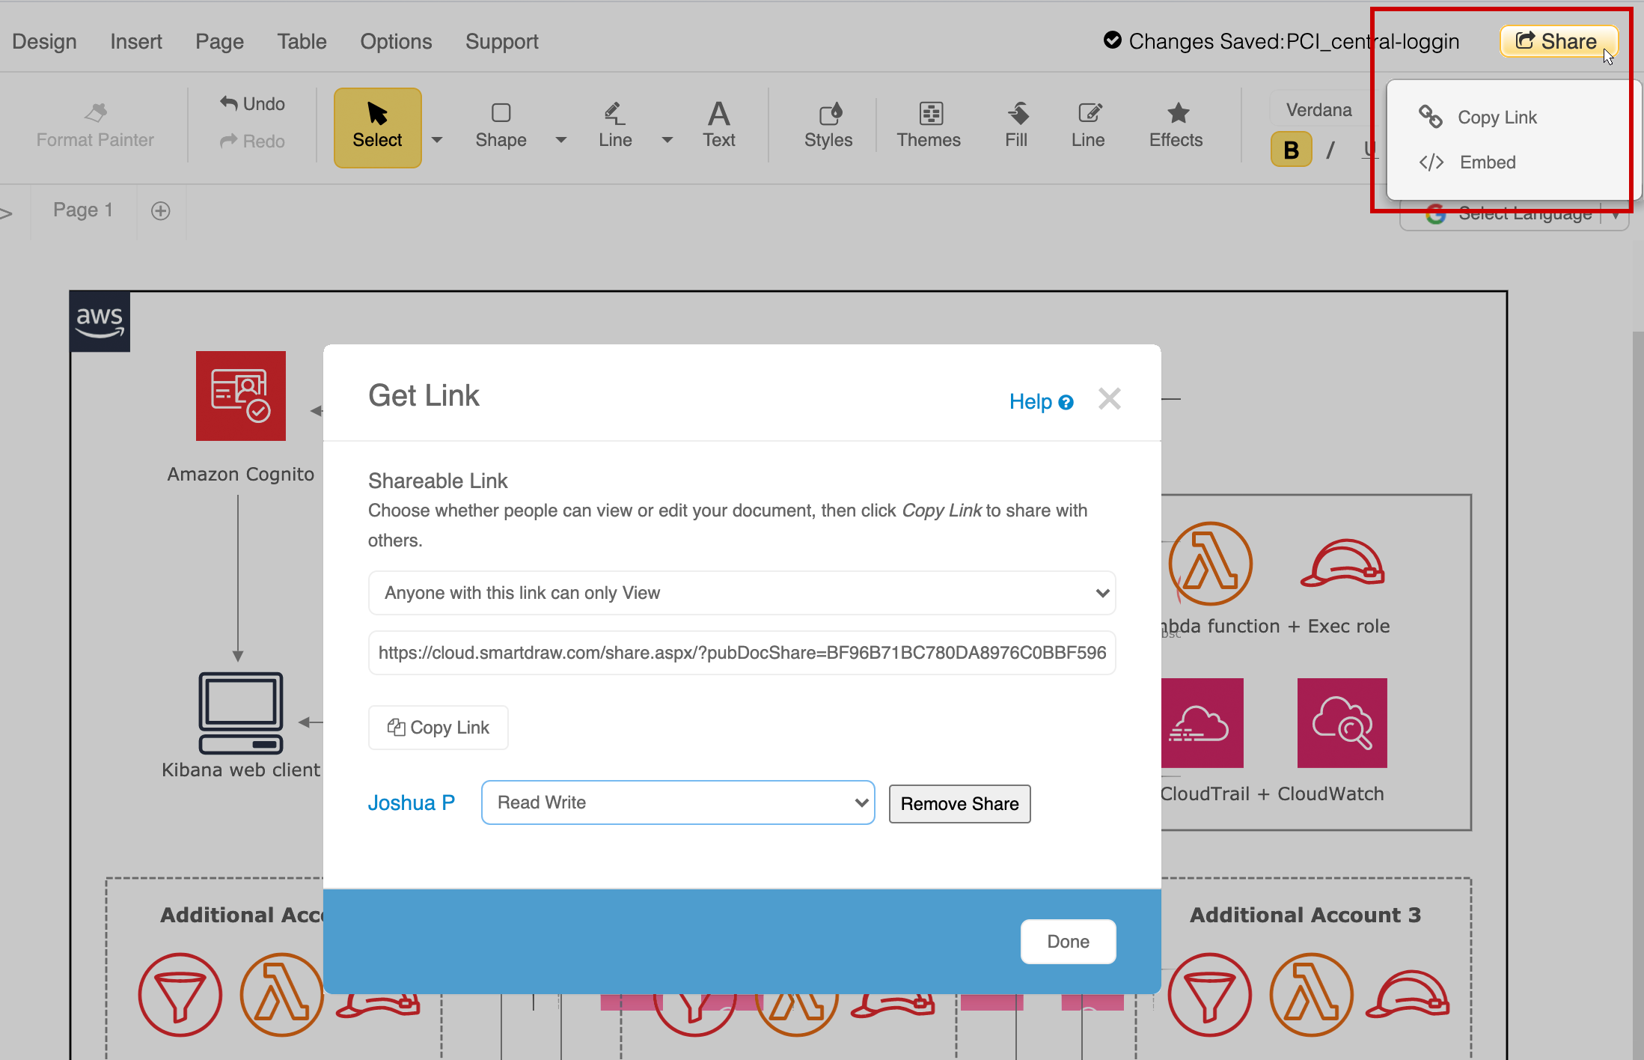Open the Effects star icon

(x=1176, y=114)
